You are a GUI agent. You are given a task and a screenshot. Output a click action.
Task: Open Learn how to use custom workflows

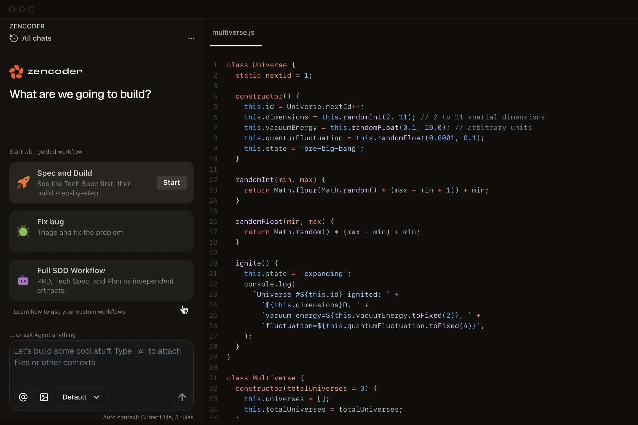70,312
